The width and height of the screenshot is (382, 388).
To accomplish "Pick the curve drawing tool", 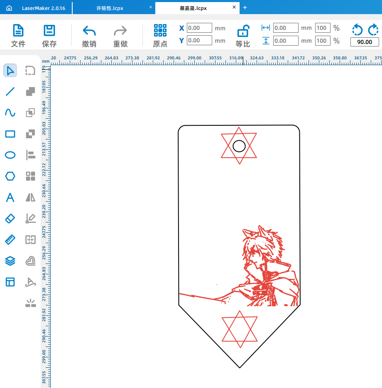I will click(x=10, y=113).
